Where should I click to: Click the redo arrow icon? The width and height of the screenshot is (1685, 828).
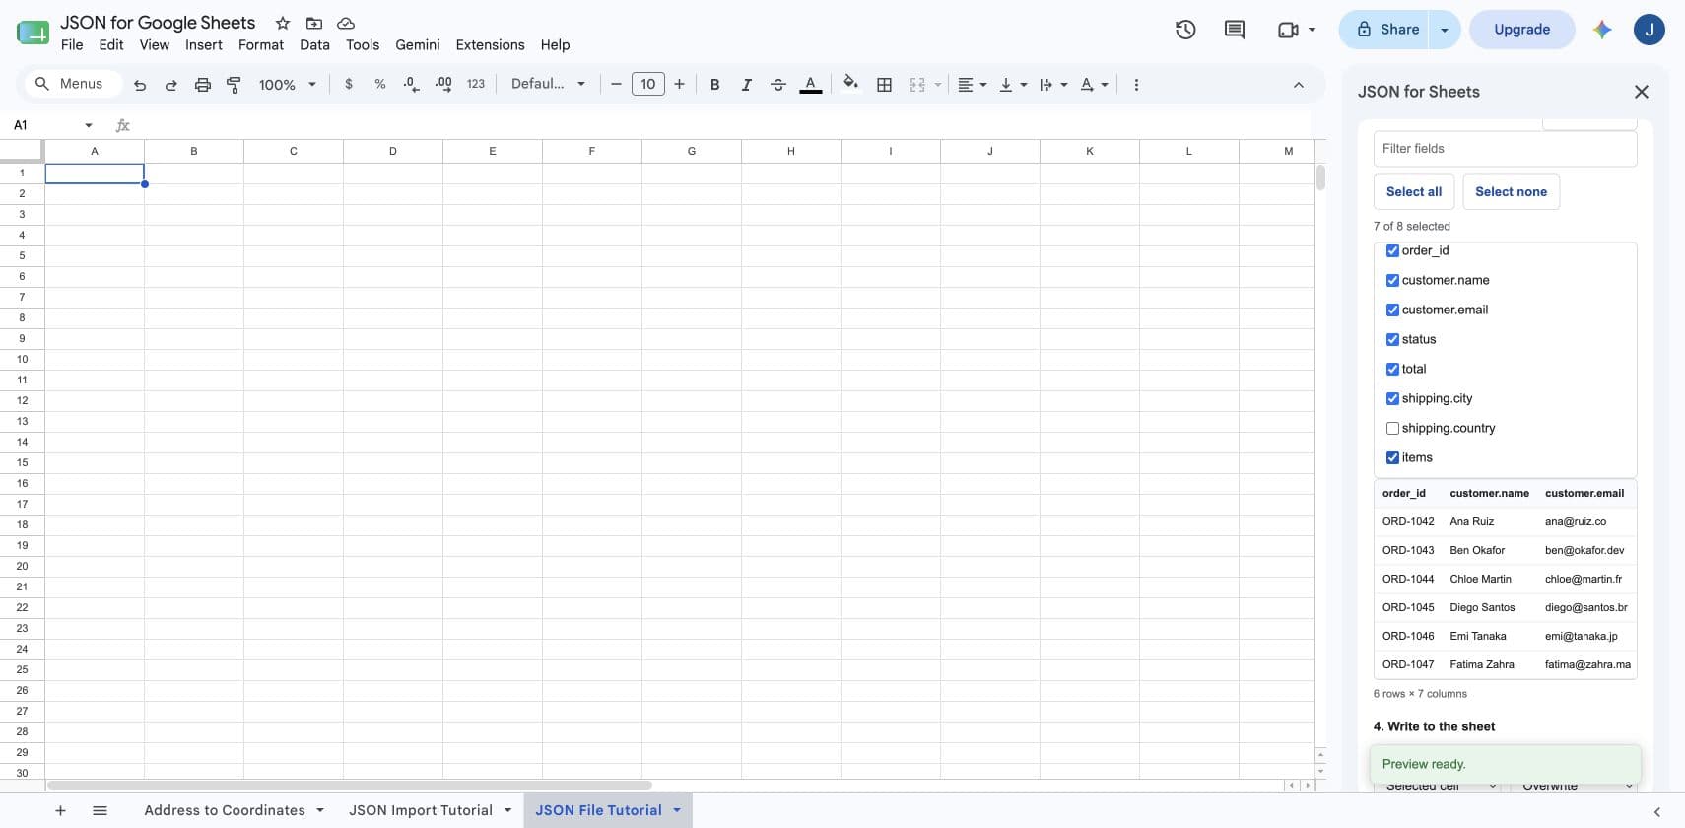tap(171, 85)
